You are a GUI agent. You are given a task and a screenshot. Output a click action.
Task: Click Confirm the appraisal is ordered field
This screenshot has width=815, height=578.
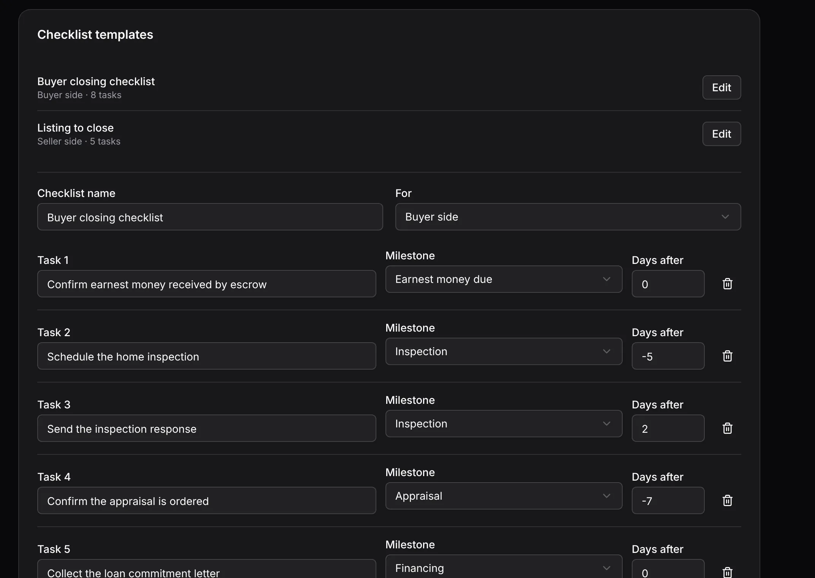[x=206, y=500]
